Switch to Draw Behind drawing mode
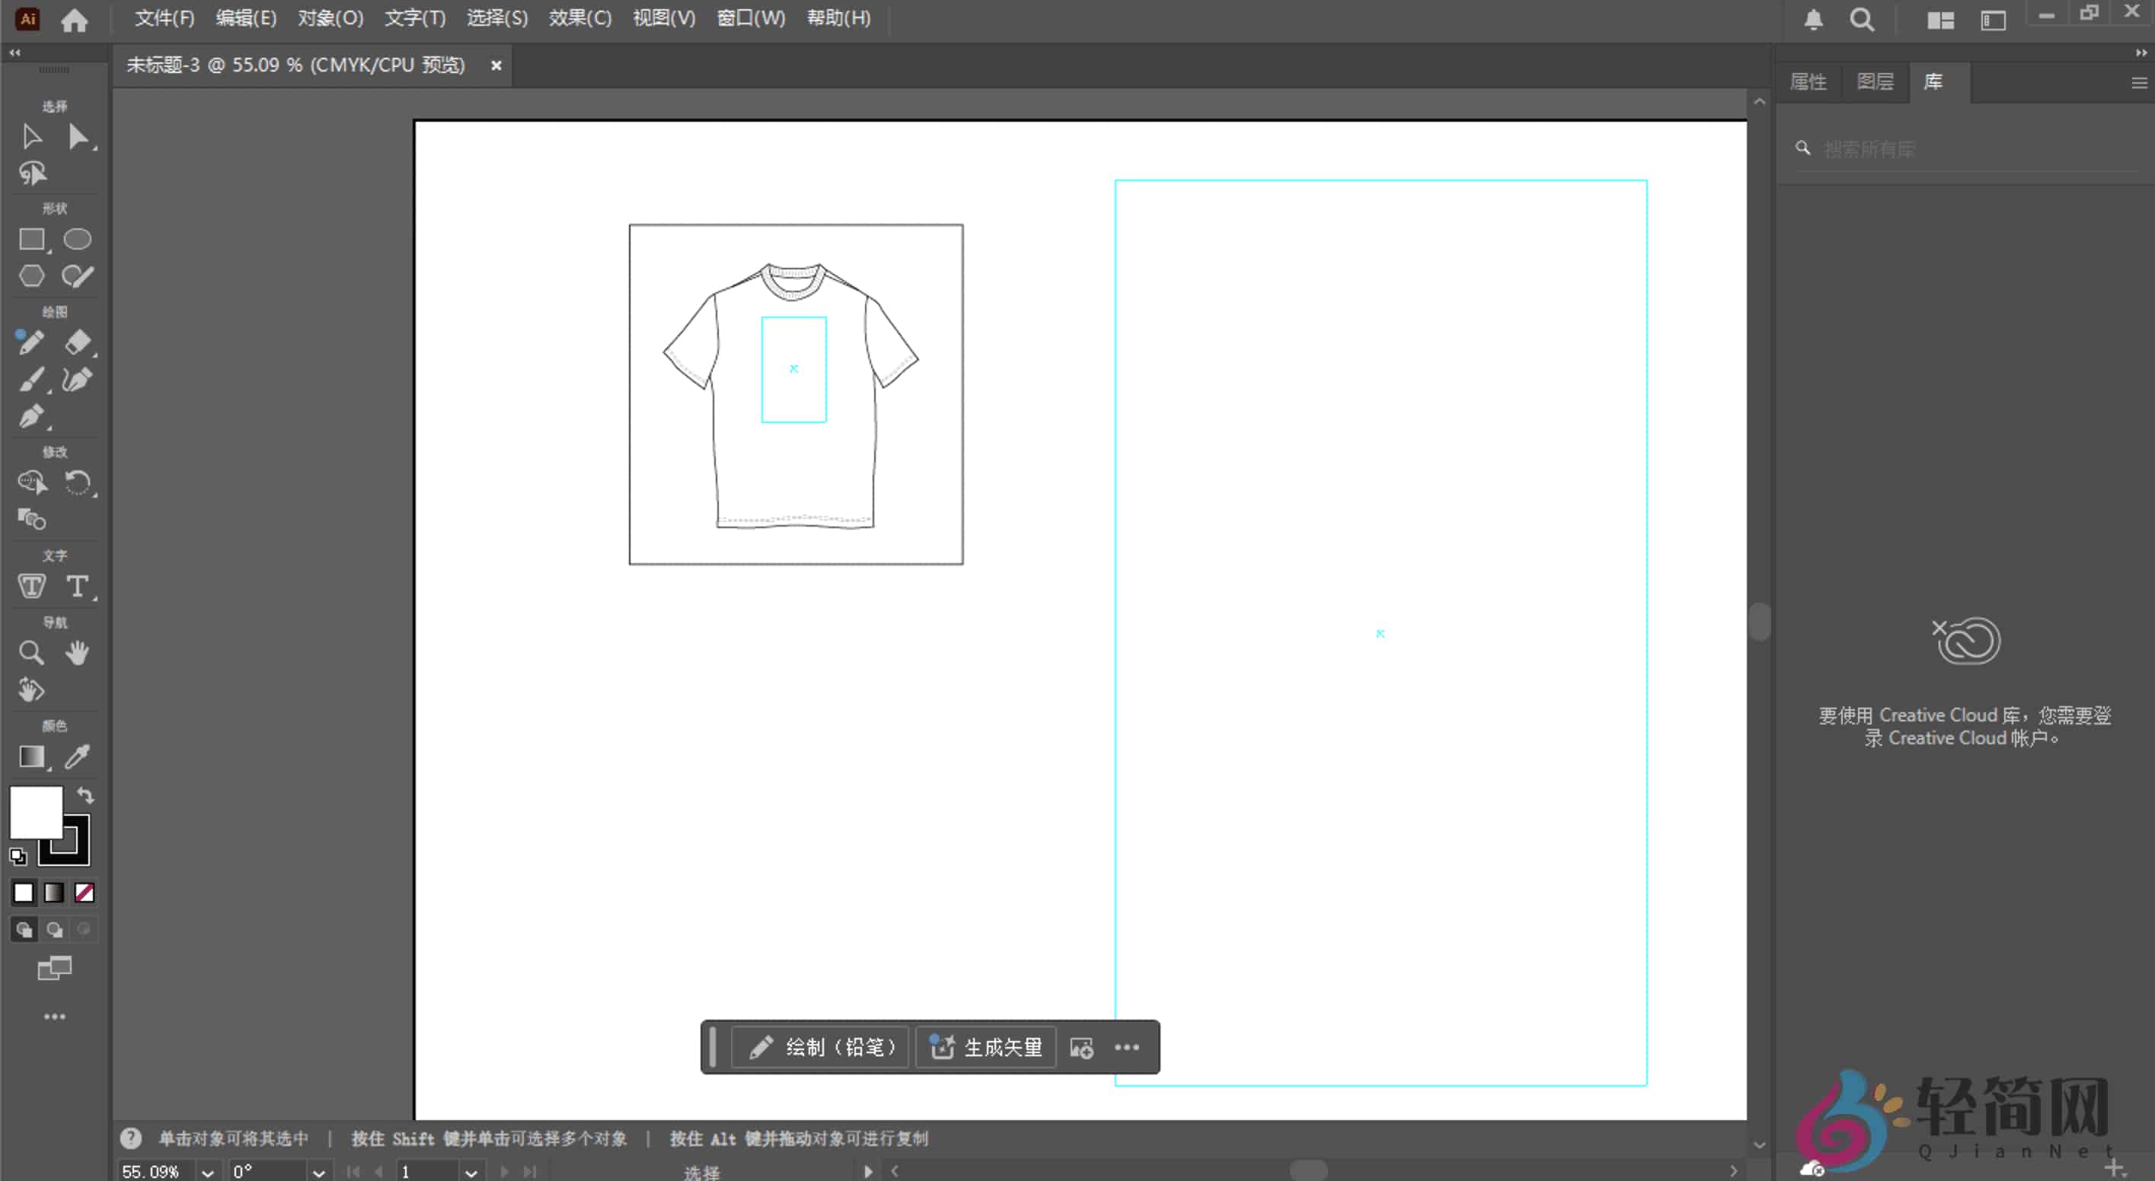 53,928
